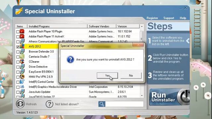Check the CCleaner checkbox
Screen dimensions: 212x119
tap(18, 62)
